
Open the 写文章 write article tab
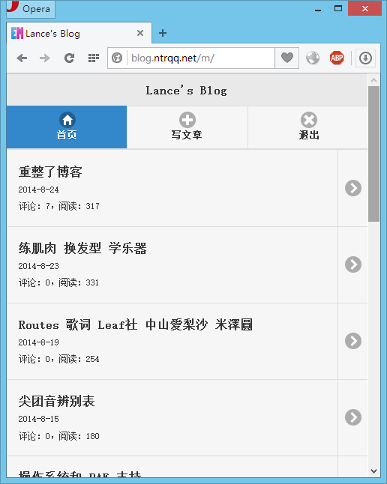click(187, 127)
